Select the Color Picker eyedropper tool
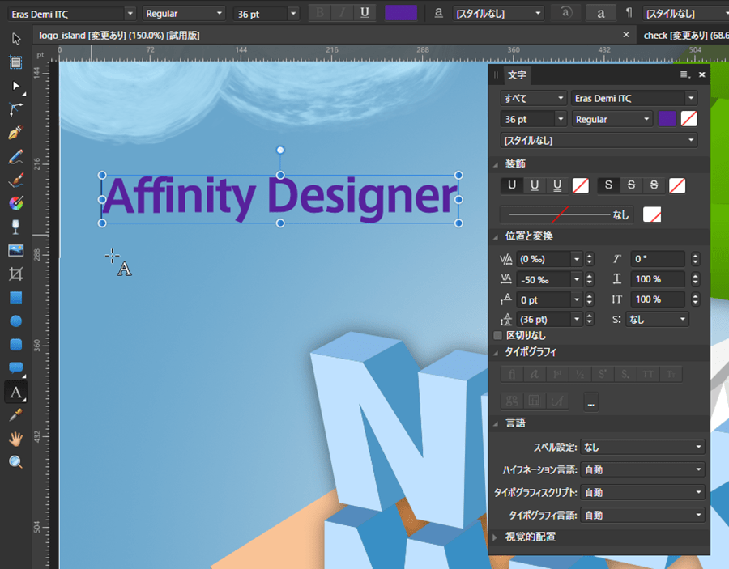 (15, 415)
